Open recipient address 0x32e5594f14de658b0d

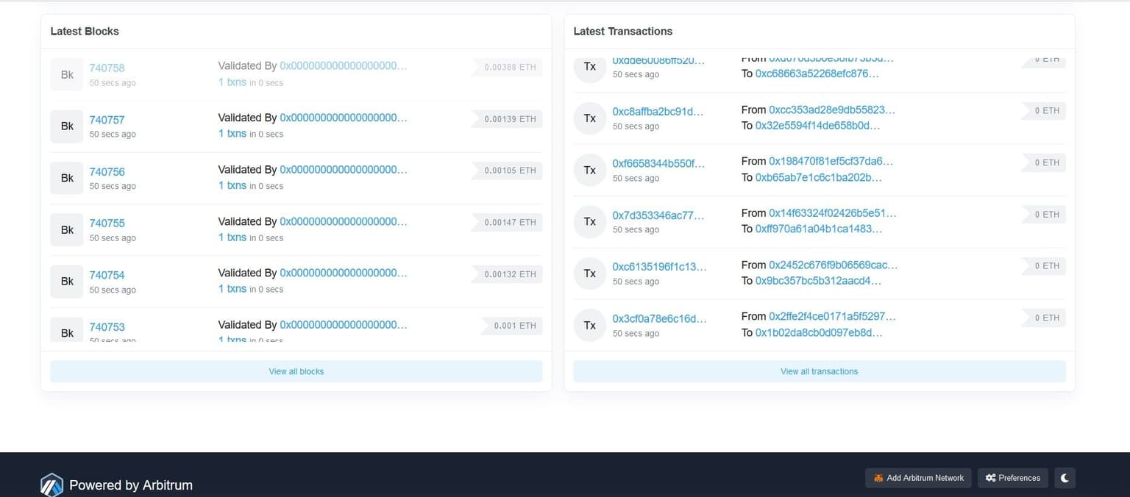(x=817, y=126)
